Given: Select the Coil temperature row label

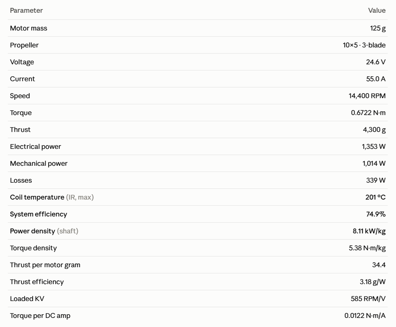Looking at the screenshot, I should [52, 197].
